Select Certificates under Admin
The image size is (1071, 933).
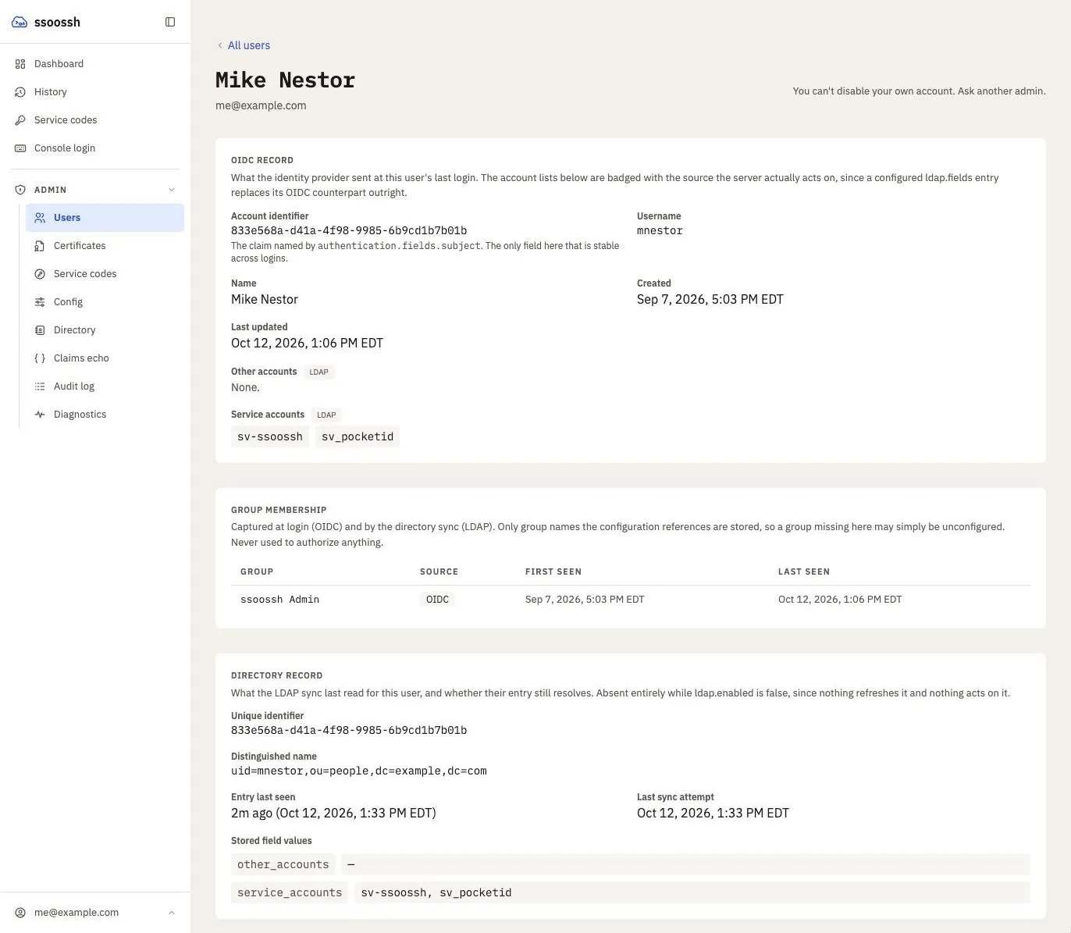(x=105, y=246)
